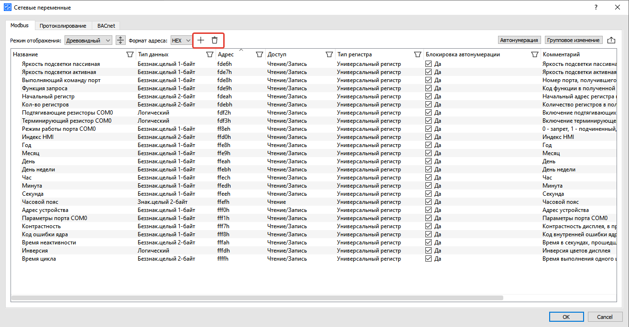The height and width of the screenshot is (327, 629).
Task: Click the export icon next to Групповое изменение
Action: [611, 41]
